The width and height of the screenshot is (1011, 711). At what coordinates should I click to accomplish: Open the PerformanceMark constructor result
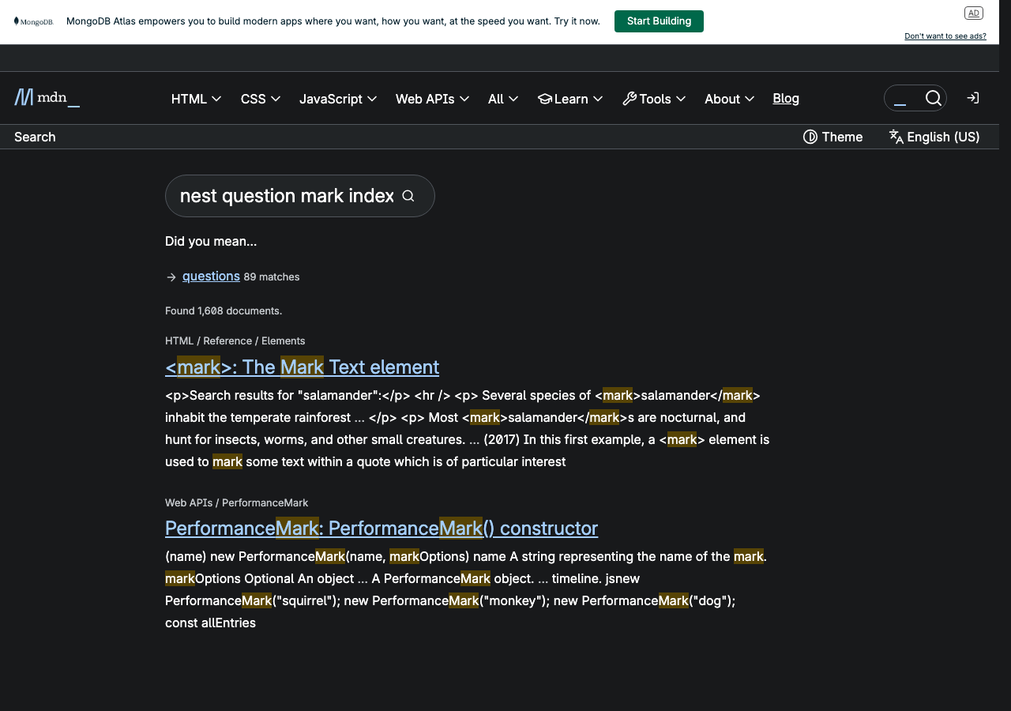(x=381, y=528)
